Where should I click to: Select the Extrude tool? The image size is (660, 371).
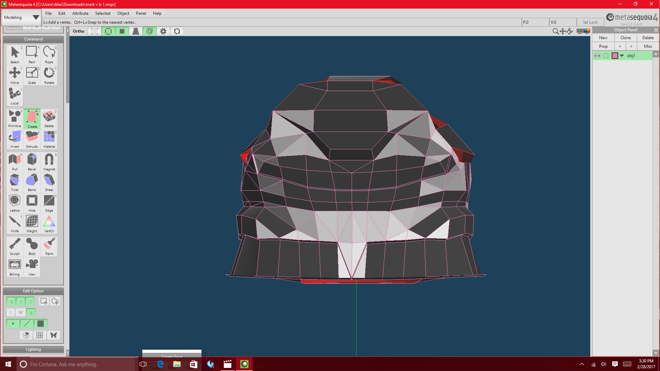tap(32, 139)
